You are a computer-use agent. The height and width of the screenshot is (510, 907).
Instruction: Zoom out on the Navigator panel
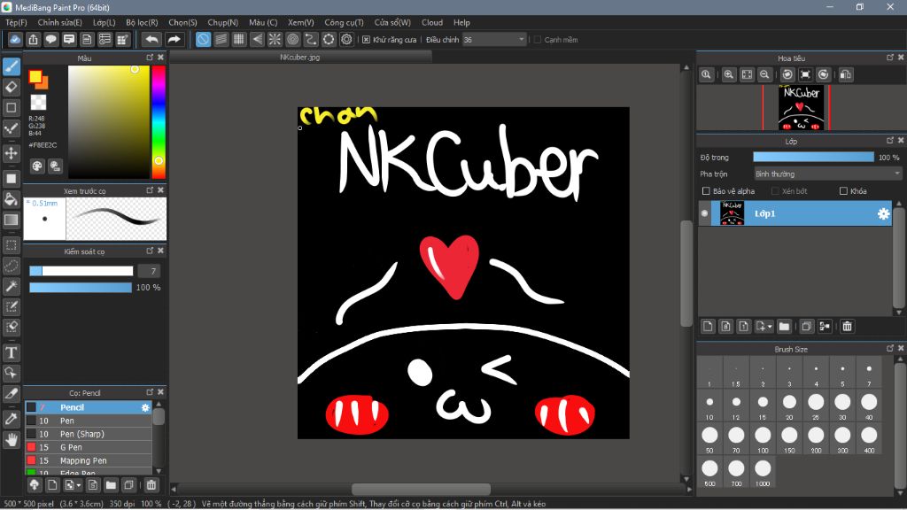coord(764,74)
